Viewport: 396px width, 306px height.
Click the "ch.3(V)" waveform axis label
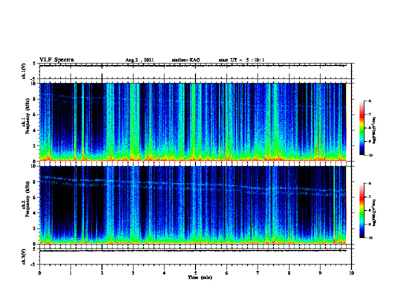pos(24,256)
